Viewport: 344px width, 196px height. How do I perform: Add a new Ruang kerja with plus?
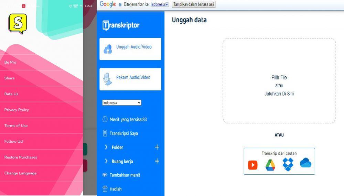tap(157, 161)
